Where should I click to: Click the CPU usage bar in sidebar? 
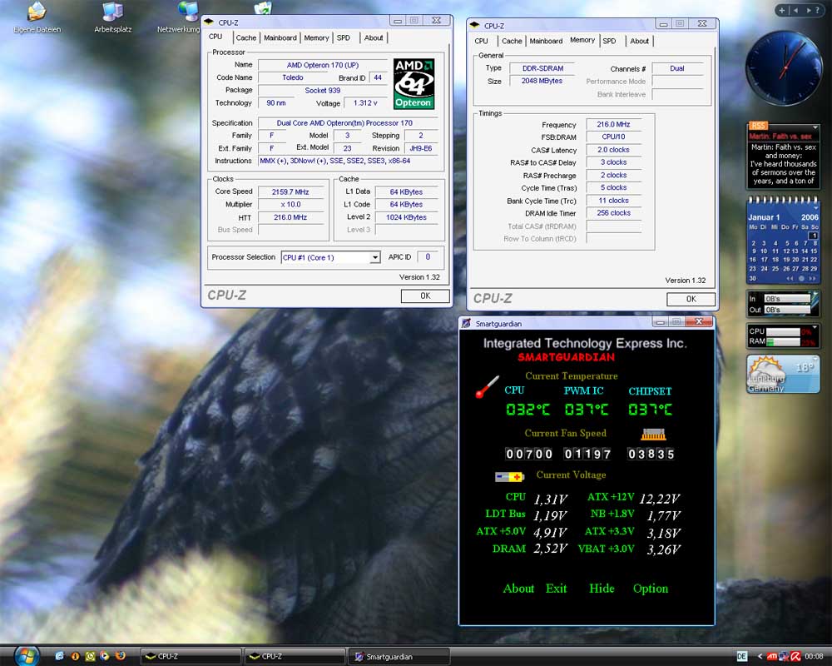[x=783, y=332]
